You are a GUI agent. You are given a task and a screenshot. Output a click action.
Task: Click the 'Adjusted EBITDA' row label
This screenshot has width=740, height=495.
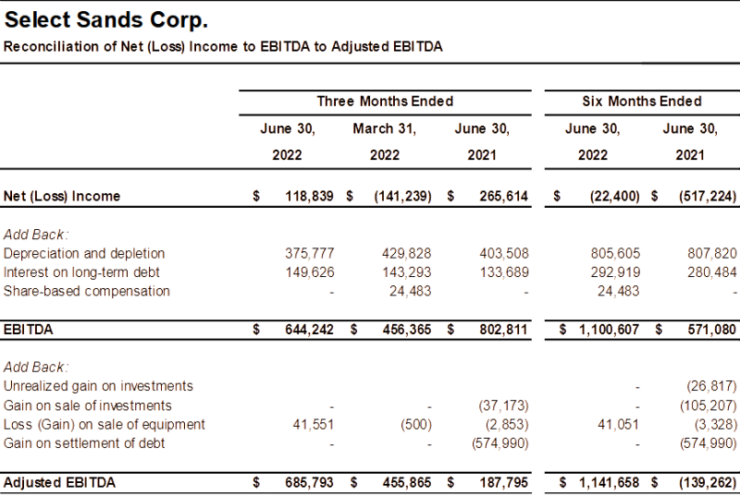pyautogui.click(x=59, y=482)
